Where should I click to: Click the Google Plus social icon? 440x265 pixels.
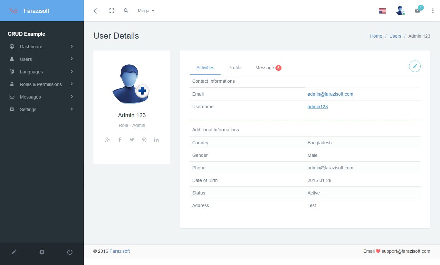tap(108, 140)
